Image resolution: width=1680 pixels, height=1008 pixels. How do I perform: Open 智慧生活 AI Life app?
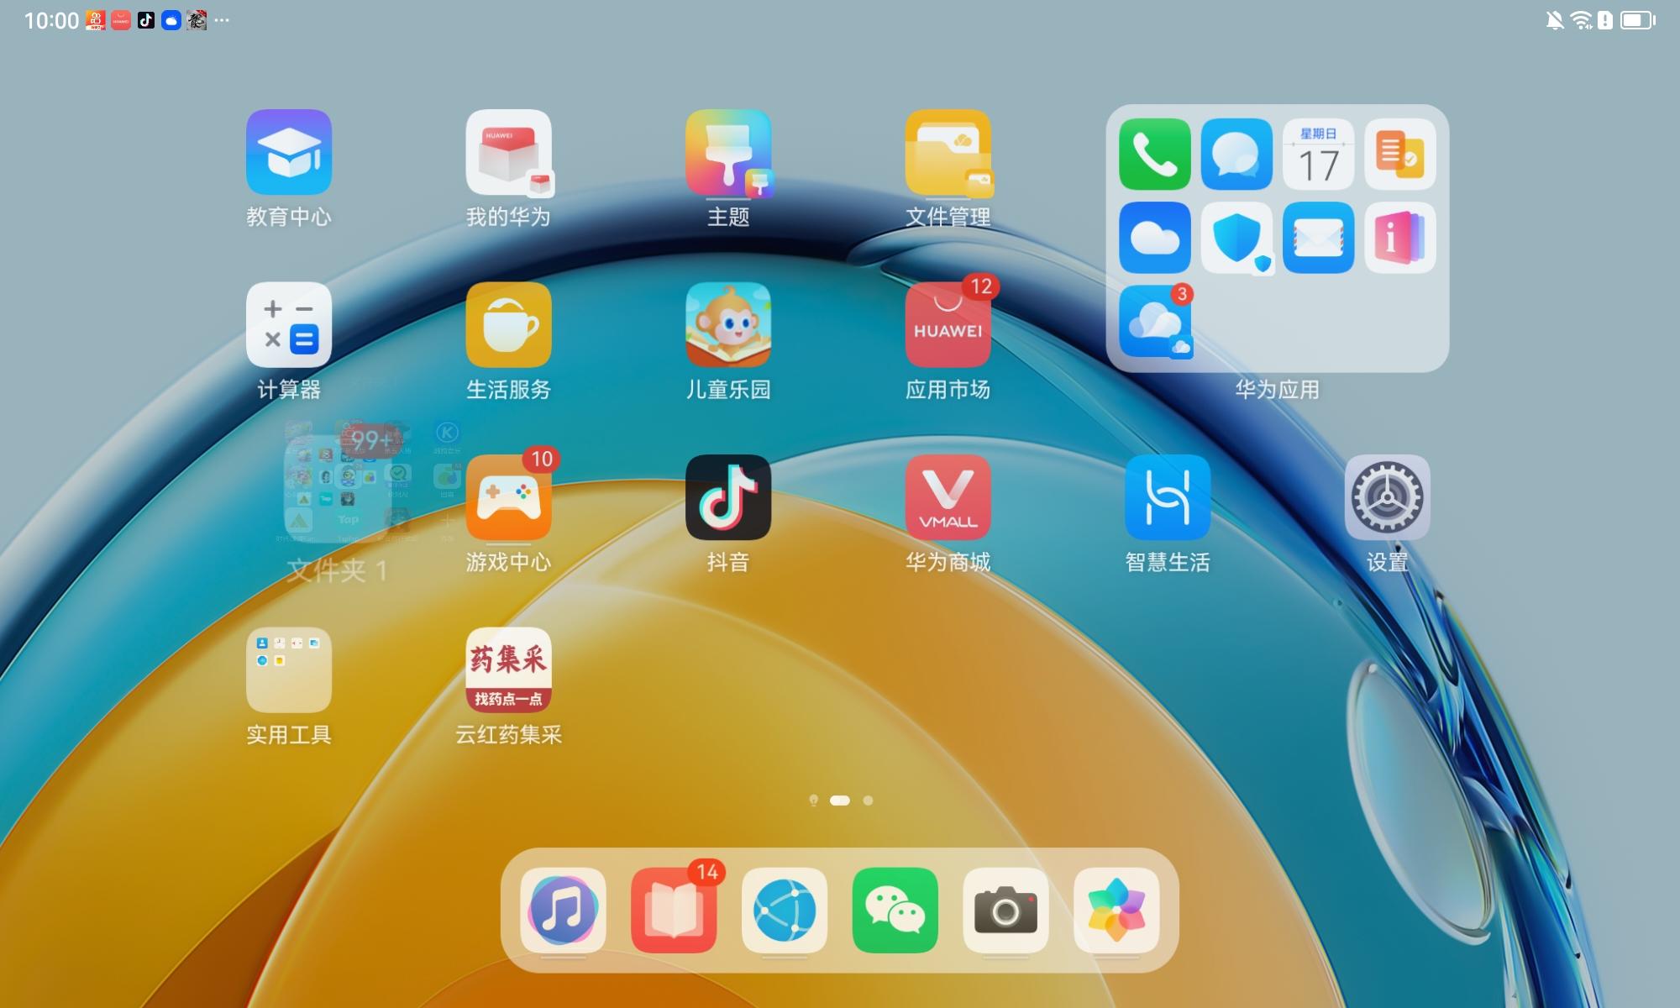pyautogui.click(x=1168, y=497)
